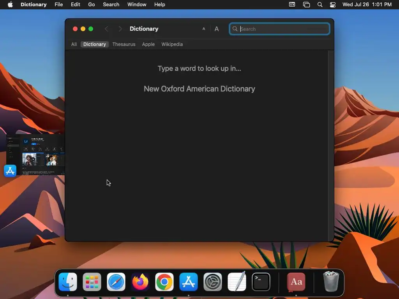
Task: Minimize the Dictionary window with yellow button
Action: [83, 29]
